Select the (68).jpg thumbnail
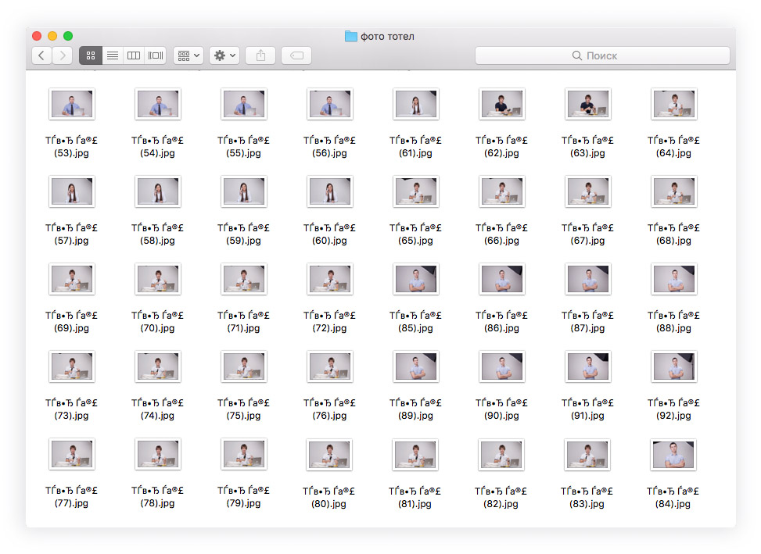Viewport: 761px width, 554px height. [x=674, y=191]
